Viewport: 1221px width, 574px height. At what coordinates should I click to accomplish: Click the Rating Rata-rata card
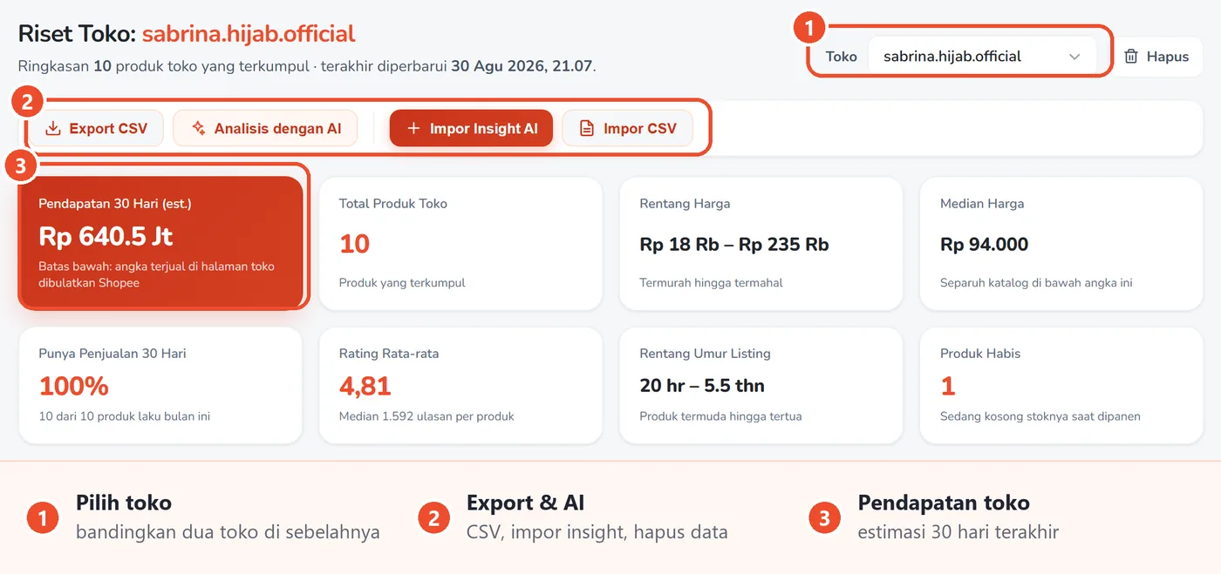coord(460,385)
